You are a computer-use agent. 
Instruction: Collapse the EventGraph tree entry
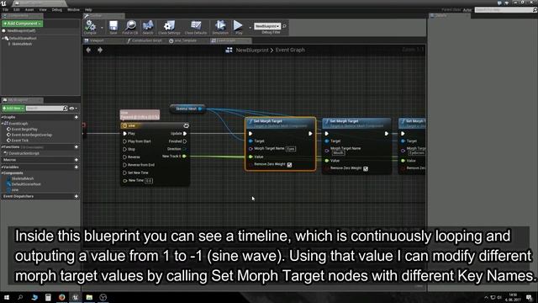pyautogui.click(x=3, y=124)
